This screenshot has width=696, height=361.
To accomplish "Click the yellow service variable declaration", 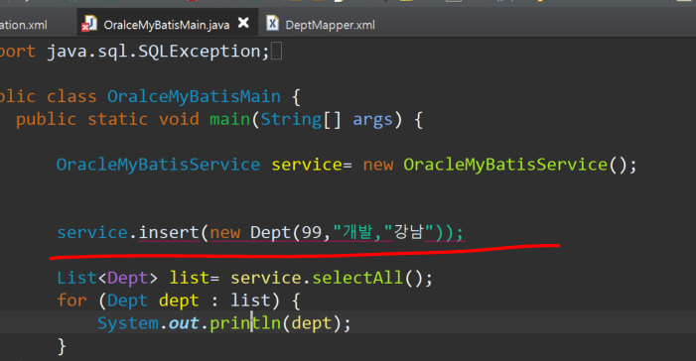I will [306, 165].
